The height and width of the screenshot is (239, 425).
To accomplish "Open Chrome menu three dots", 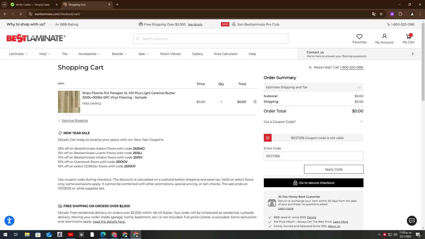I will click(x=420, y=14).
